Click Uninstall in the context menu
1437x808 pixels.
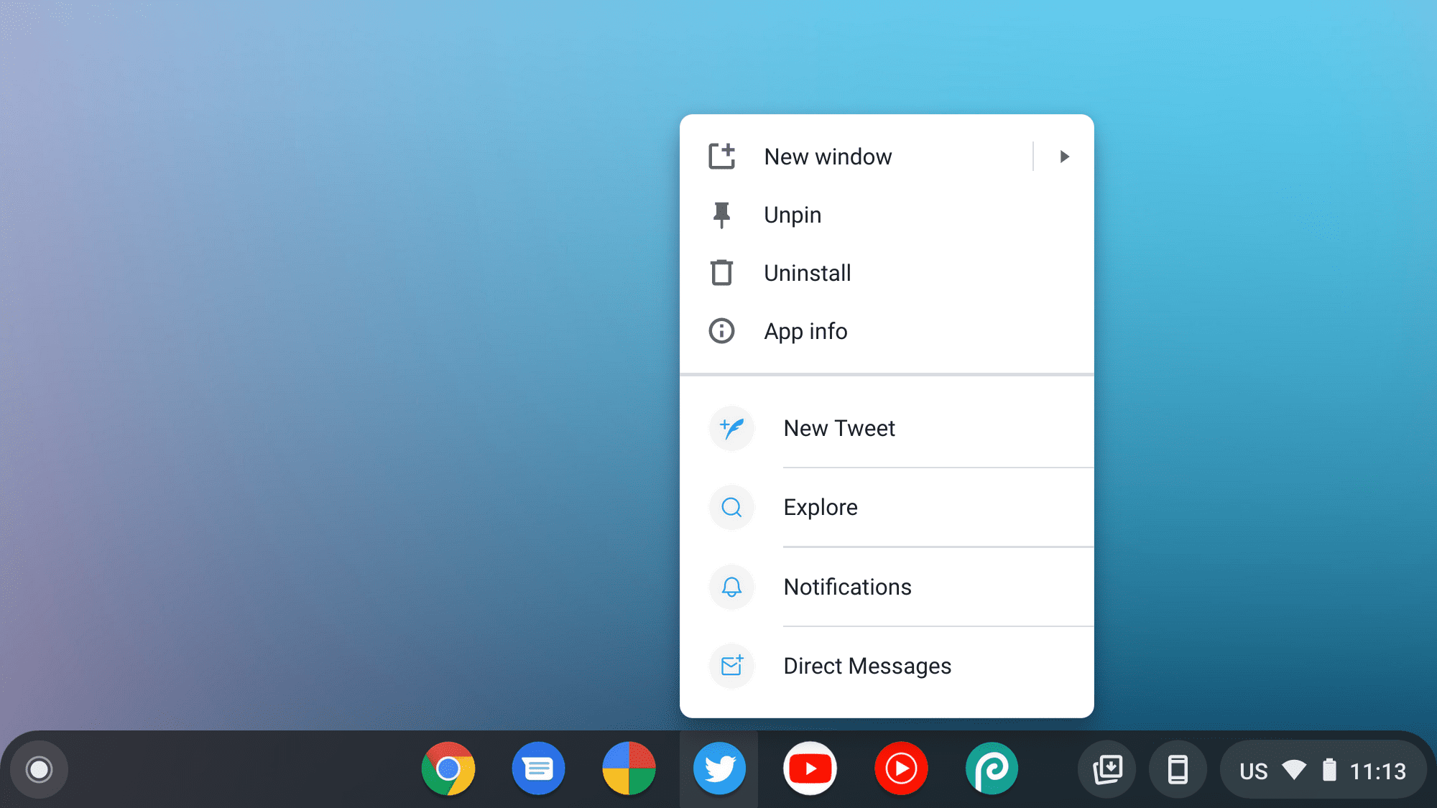[x=808, y=272]
